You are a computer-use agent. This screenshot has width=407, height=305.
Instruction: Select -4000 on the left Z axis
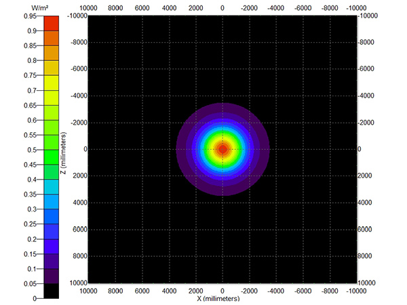pyautogui.click(x=79, y=96)
